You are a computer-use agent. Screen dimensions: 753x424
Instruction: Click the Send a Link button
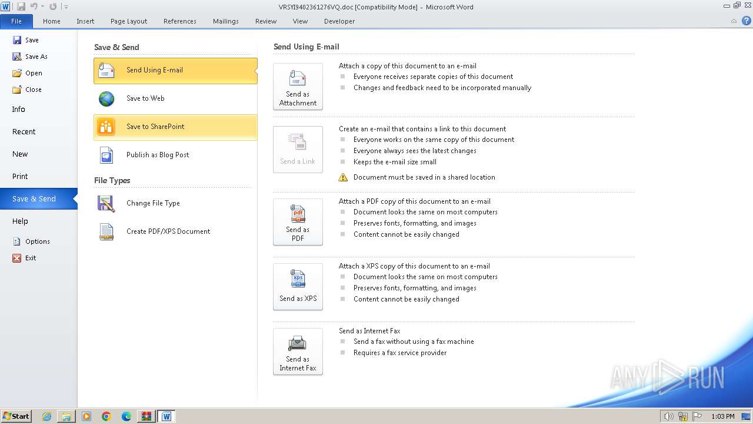[x=298, y=150]
